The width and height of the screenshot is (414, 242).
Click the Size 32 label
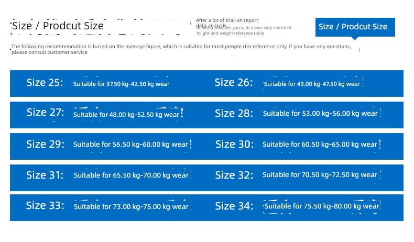(234, 175)
